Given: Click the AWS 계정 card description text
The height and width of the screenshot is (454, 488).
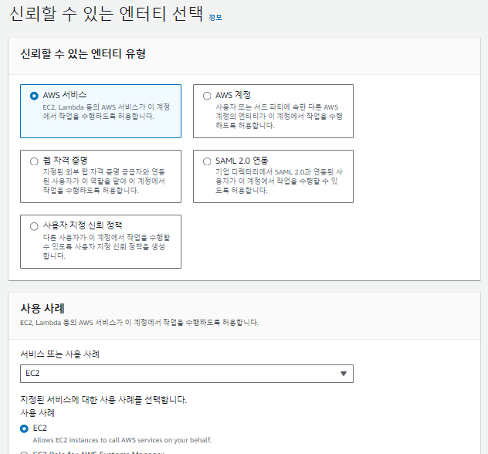Looking at the screenshot, I should [280, 117].
